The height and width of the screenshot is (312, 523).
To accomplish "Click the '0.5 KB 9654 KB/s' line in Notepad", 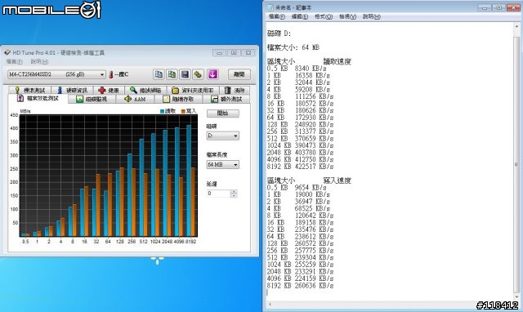I will pyautogui.click(x=297, y=187).
